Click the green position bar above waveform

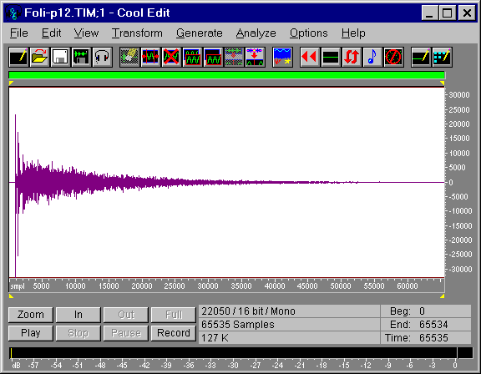(x=226, y=75)
